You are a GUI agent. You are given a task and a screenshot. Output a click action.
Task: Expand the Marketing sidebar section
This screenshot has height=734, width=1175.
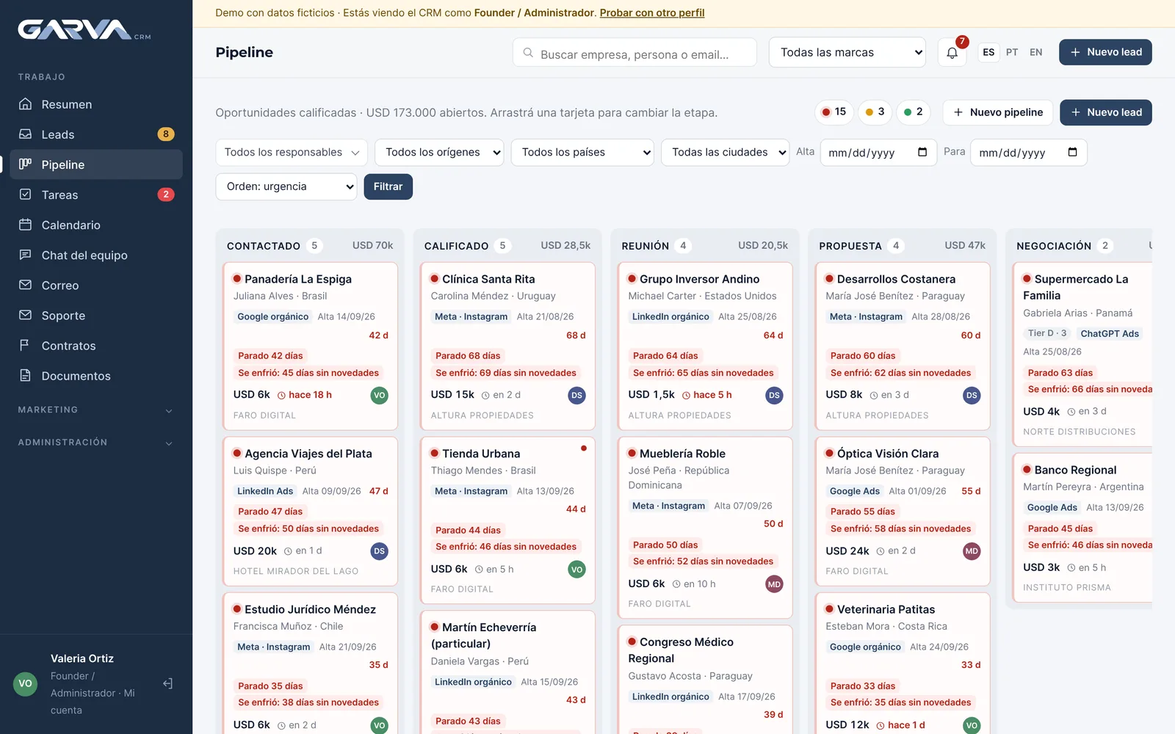(x=95, y=410)
